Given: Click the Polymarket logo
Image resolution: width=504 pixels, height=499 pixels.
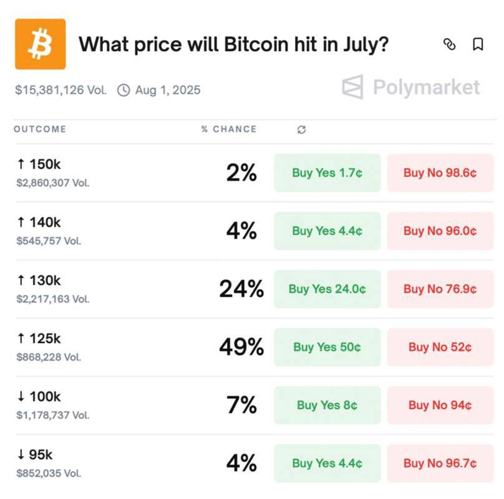Looking at the screenshot, I should [411, 87].
